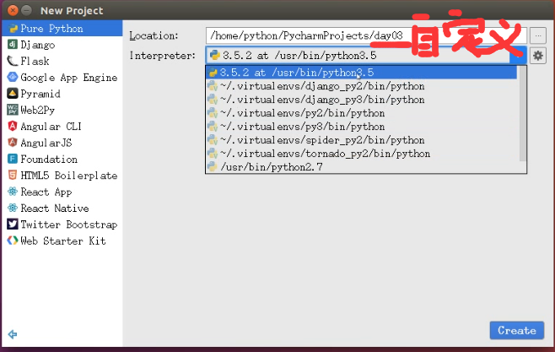Image resolution: width=555 pixels, height=352 pixels.
Task: Choose 3.5.2 at /usr/bin/python3.5 option
Action: pyautogui.click(x=361, y=73)
